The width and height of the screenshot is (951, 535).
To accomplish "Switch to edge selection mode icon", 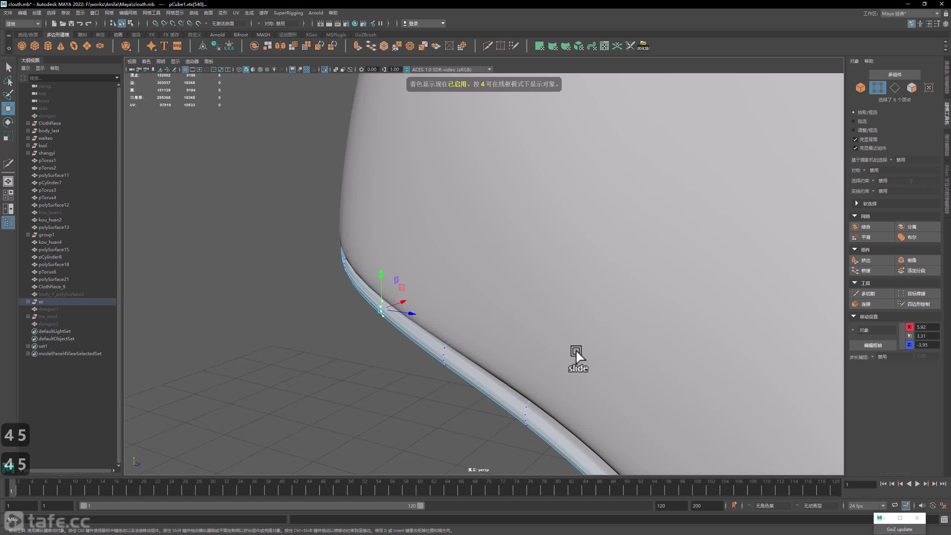I will [x=895, y=88].
